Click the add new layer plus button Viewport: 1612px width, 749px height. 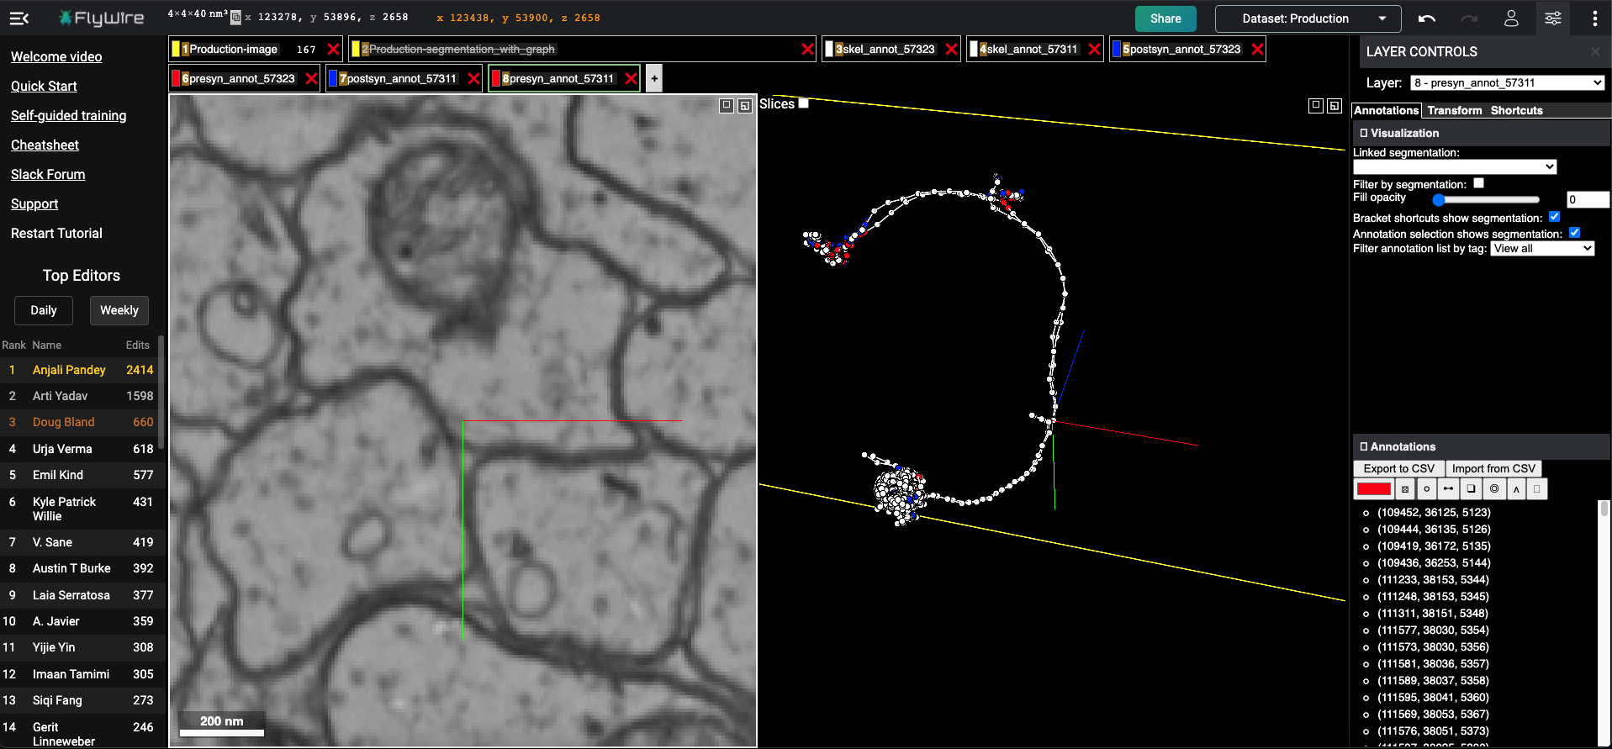654,79
